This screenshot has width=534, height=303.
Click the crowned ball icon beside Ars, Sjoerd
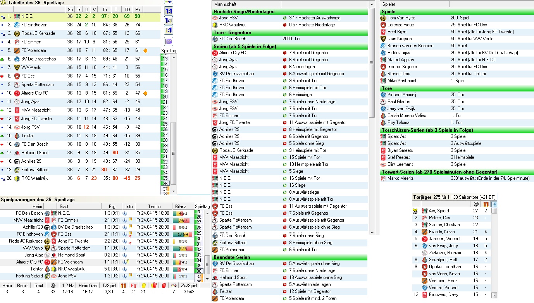[415, 211]
